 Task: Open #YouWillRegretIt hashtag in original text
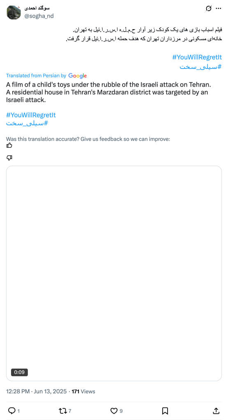click(197, 57)
